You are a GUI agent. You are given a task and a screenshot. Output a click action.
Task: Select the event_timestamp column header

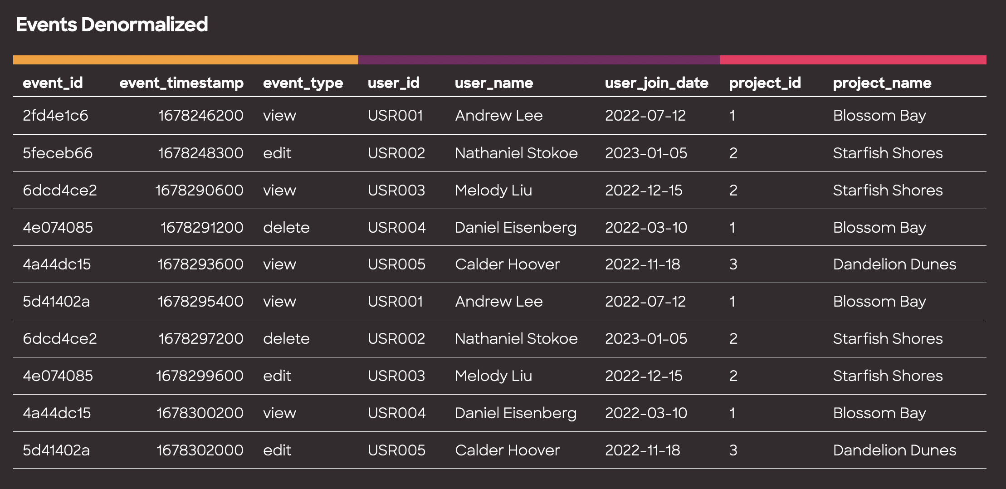click(x=181, y=83)
